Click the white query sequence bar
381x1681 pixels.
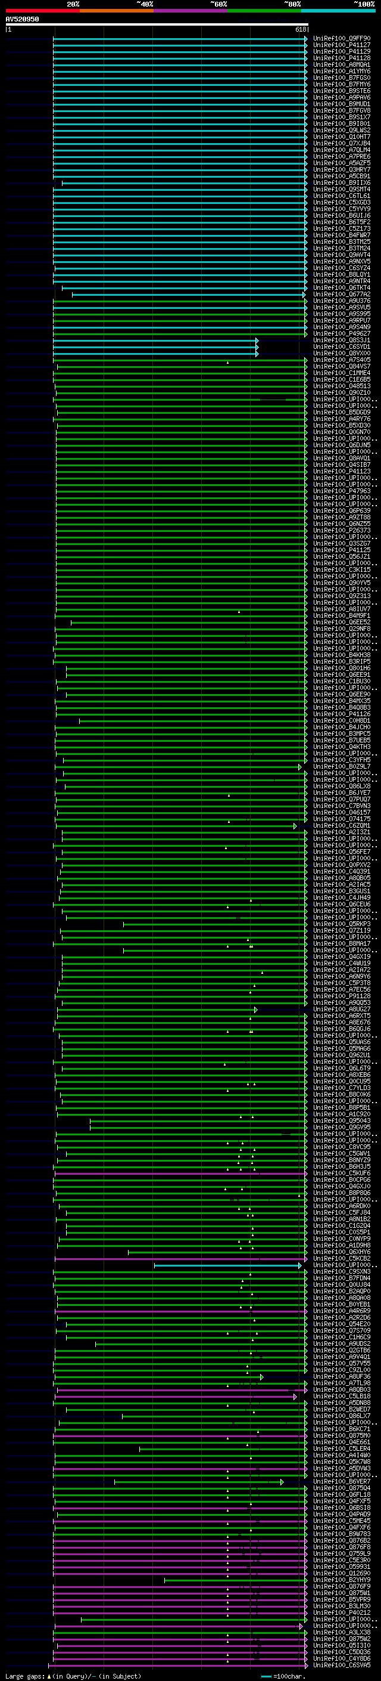point(157,25)
